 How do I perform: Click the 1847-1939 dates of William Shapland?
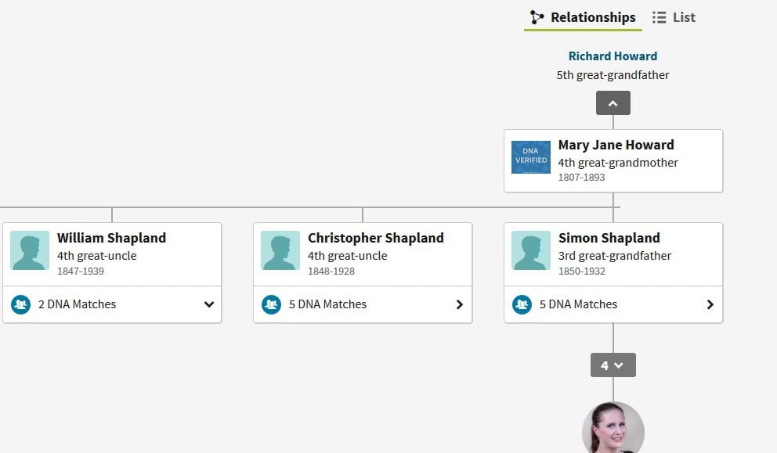click(x=80, y=271)
